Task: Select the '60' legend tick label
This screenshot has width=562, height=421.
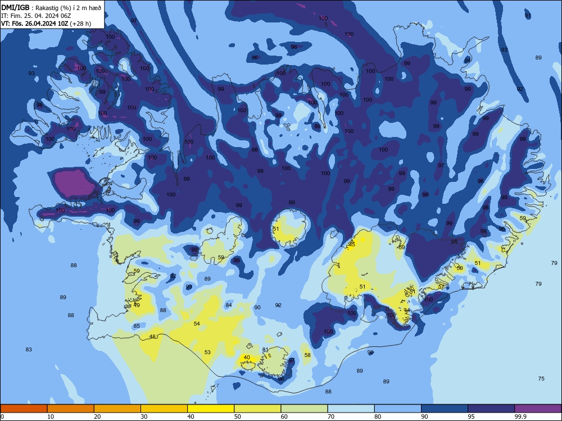Action: point(284,417)
